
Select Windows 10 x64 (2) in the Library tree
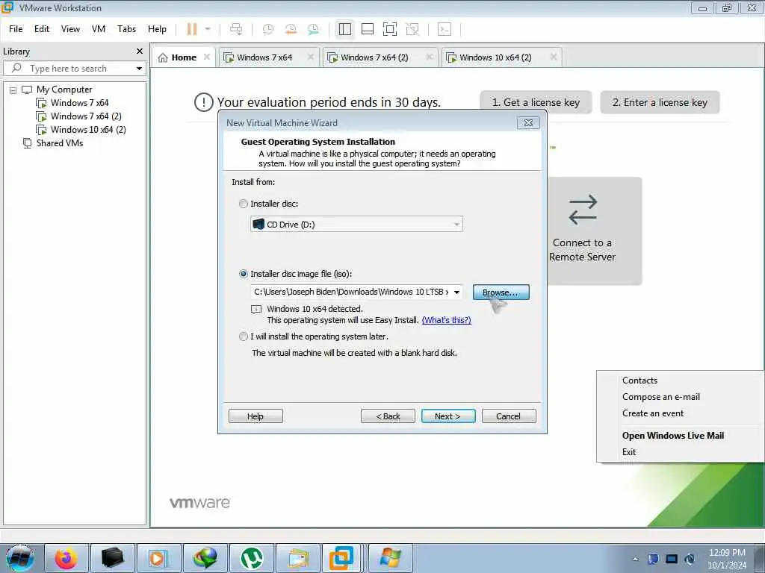click(88, 130)
